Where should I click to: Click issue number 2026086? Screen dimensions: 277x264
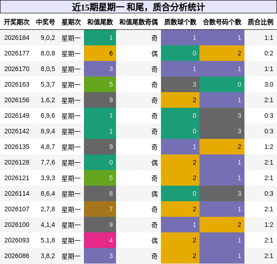(17, 256)
